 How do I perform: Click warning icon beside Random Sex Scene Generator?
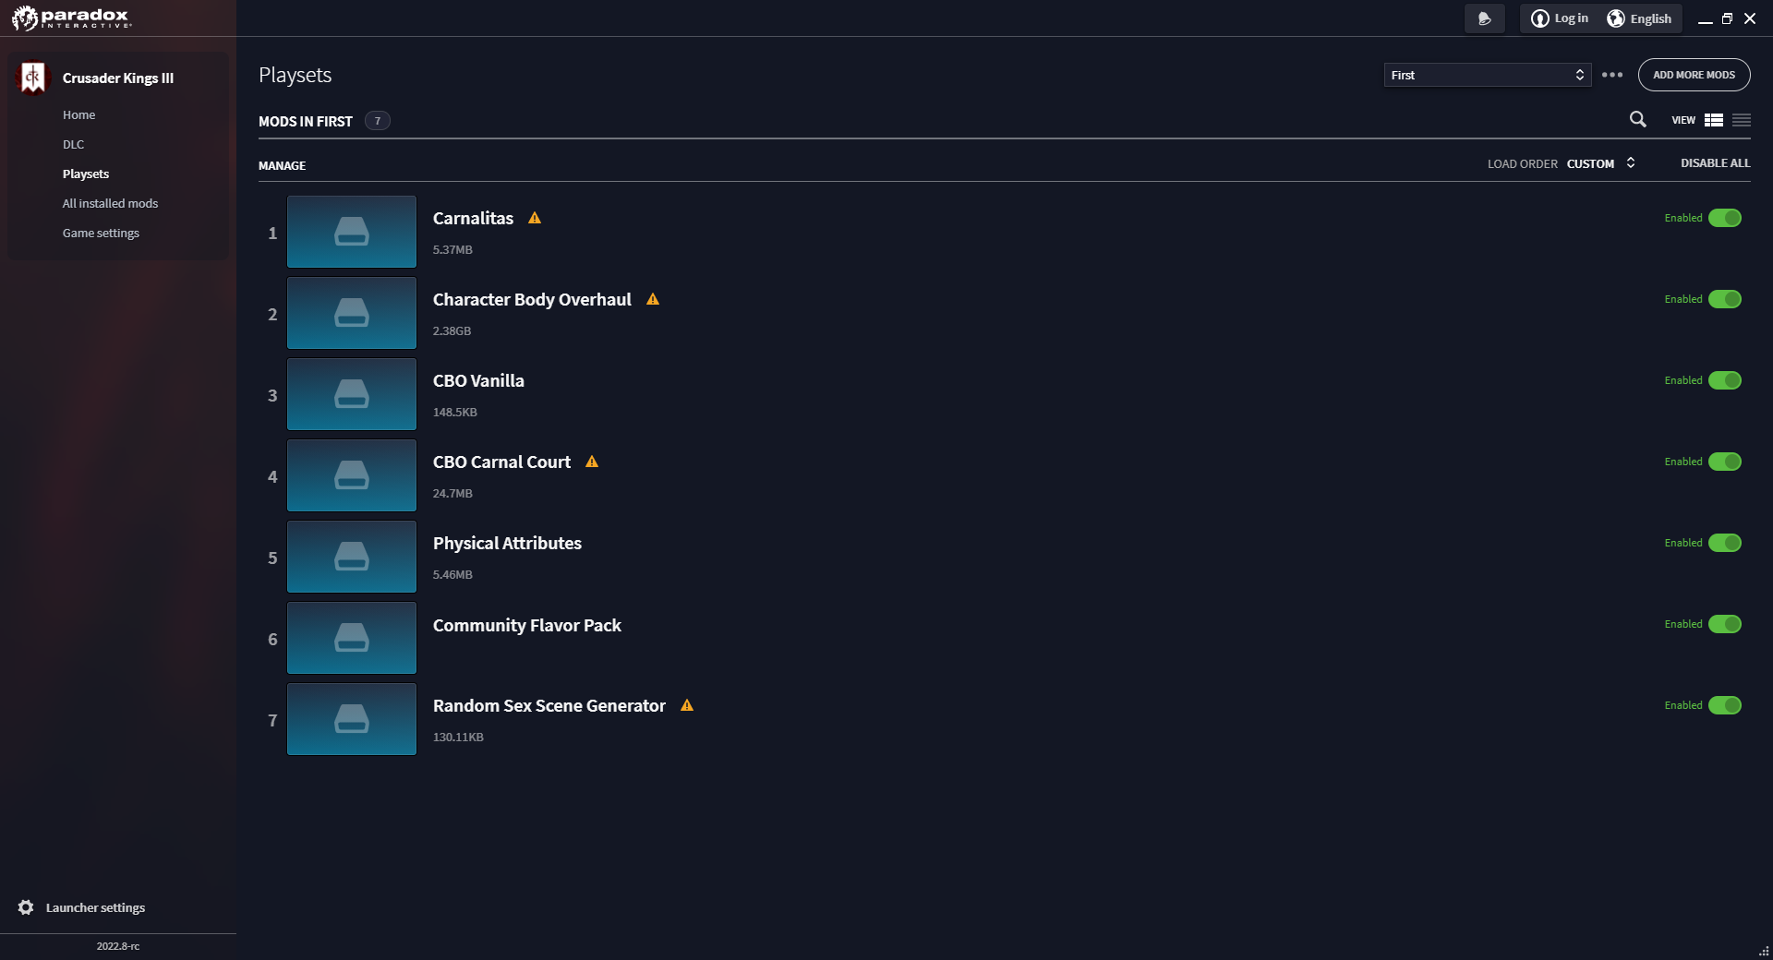687,705
